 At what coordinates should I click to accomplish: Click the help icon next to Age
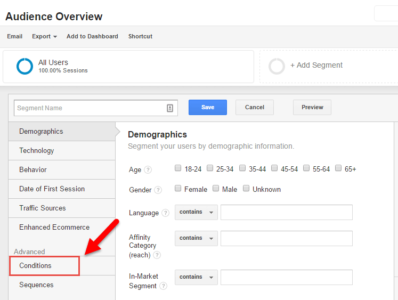point(148,169)
